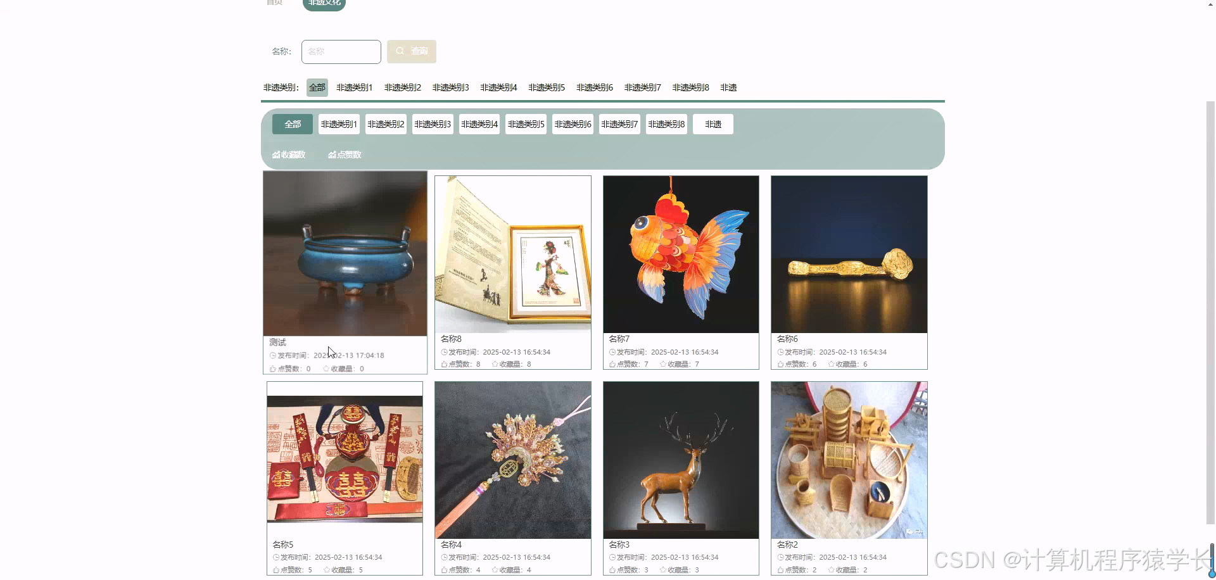
Task: Click clock icon on 名称8 card
Action: coord(444,352)
